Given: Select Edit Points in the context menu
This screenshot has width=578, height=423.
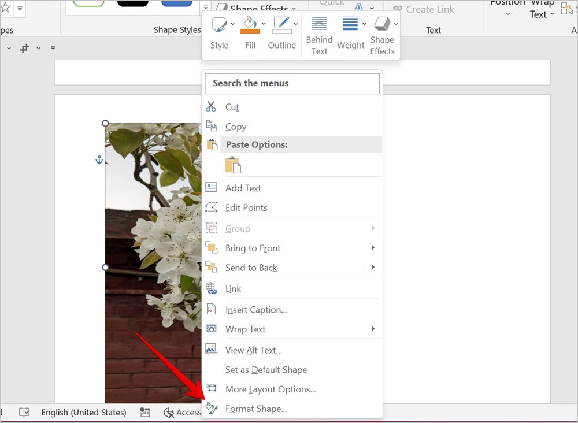Looking at the screenshot, I should point(246,207).
